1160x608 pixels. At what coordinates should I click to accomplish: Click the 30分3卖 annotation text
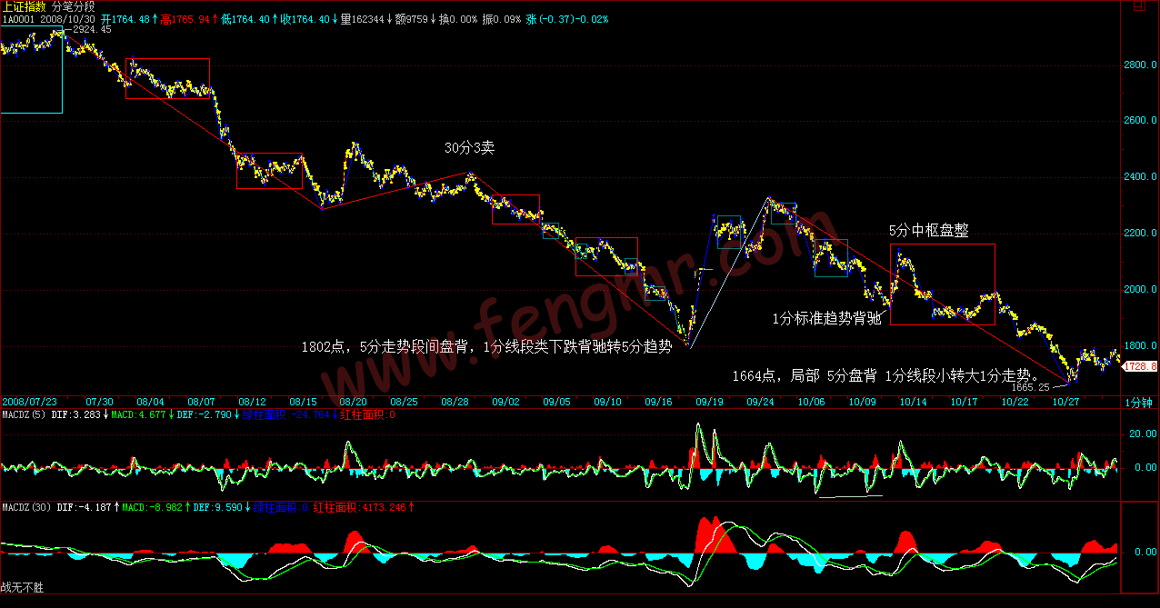tap(469, 147)
